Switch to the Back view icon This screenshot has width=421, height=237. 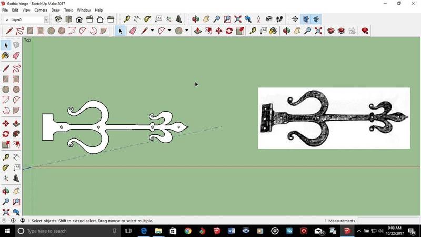pyautogui.click(x=100, y=19)
